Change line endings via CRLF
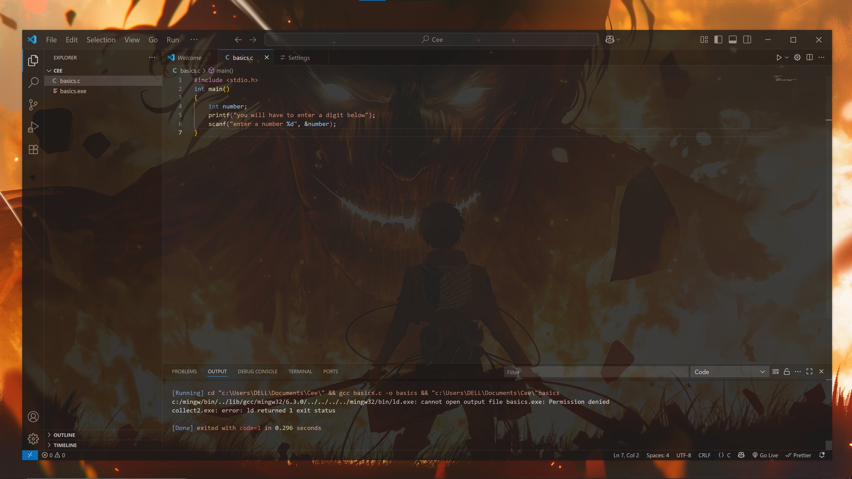 coord(704,455)
